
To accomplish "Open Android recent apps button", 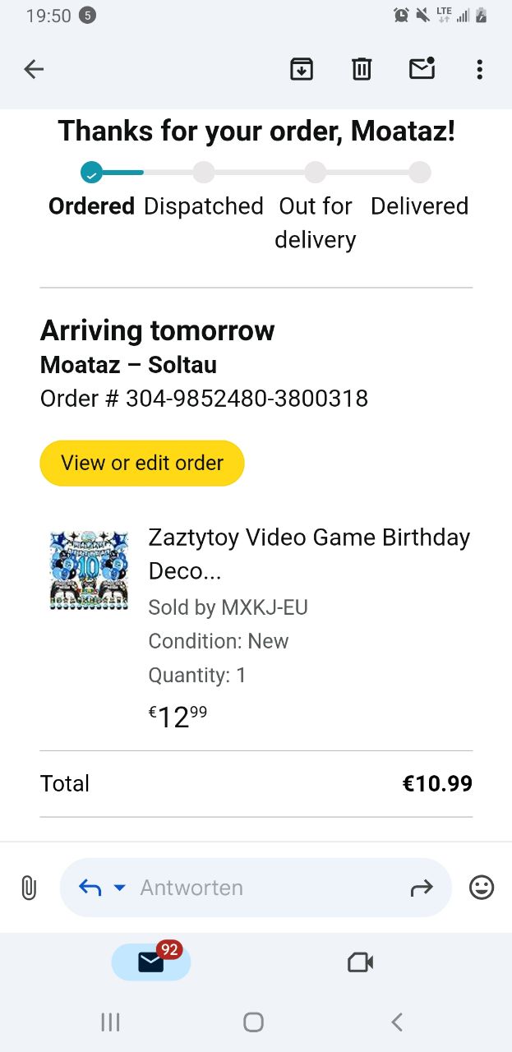I will click(110, 1022).
